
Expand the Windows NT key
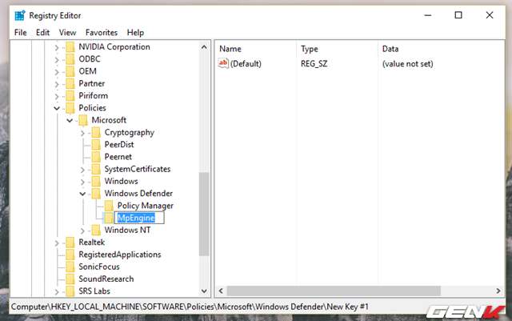pyautogui.click(x=82, y=231)
